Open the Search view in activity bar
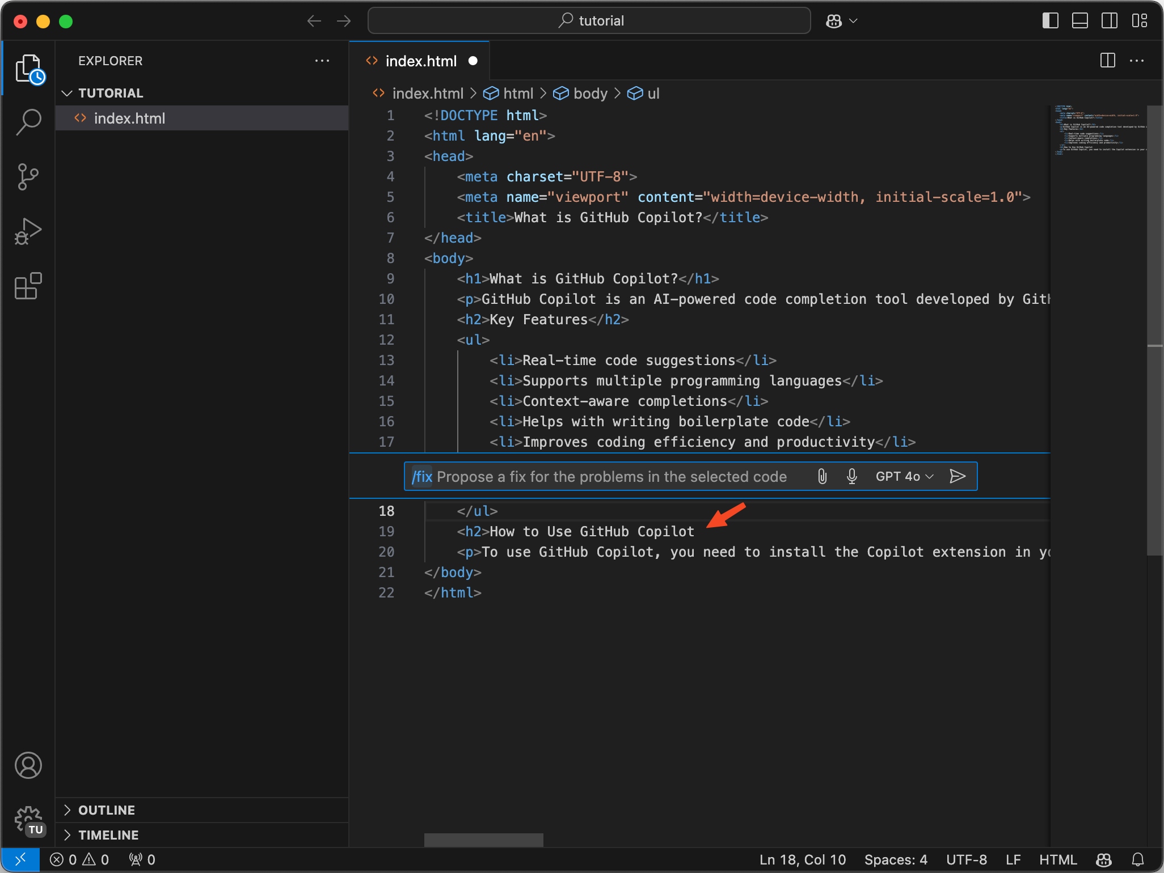1164x873 pixels. [x=28, y=122]
